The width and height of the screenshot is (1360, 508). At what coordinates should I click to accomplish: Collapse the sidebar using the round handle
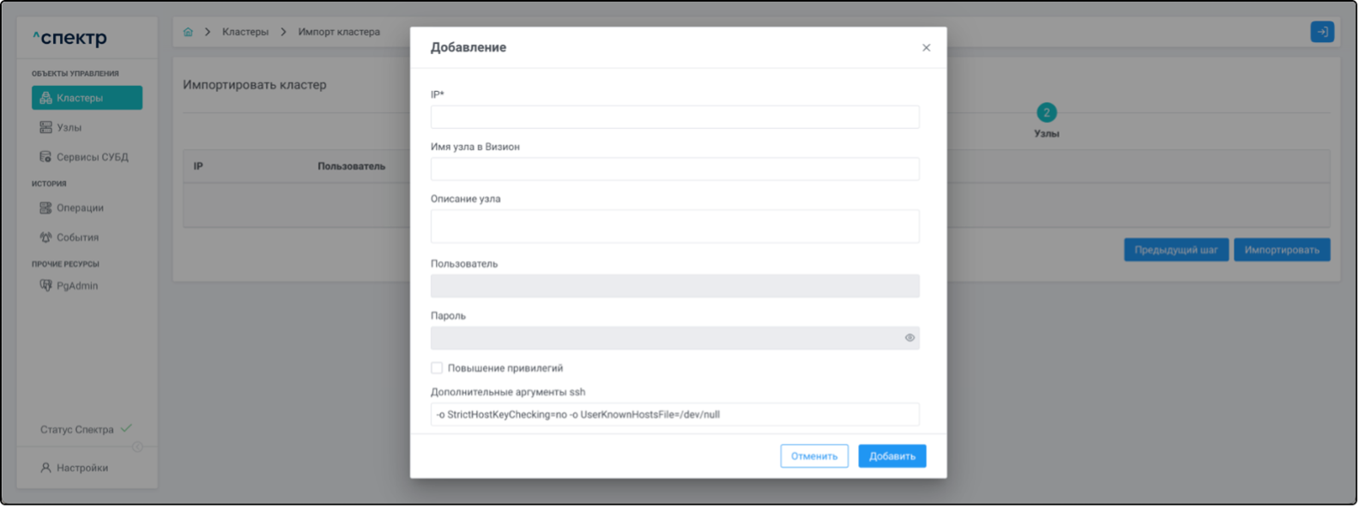click(x=137, y=447)
